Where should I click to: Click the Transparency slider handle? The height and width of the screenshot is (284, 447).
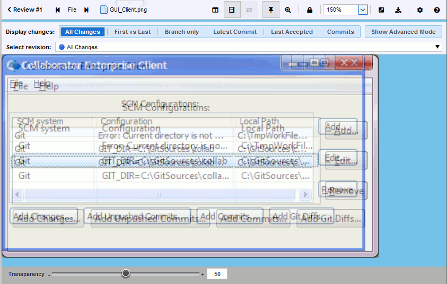click(x=126, y=273)
